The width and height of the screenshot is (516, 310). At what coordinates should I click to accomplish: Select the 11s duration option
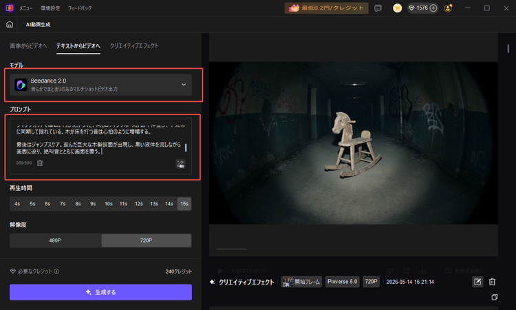pos(123,204)
